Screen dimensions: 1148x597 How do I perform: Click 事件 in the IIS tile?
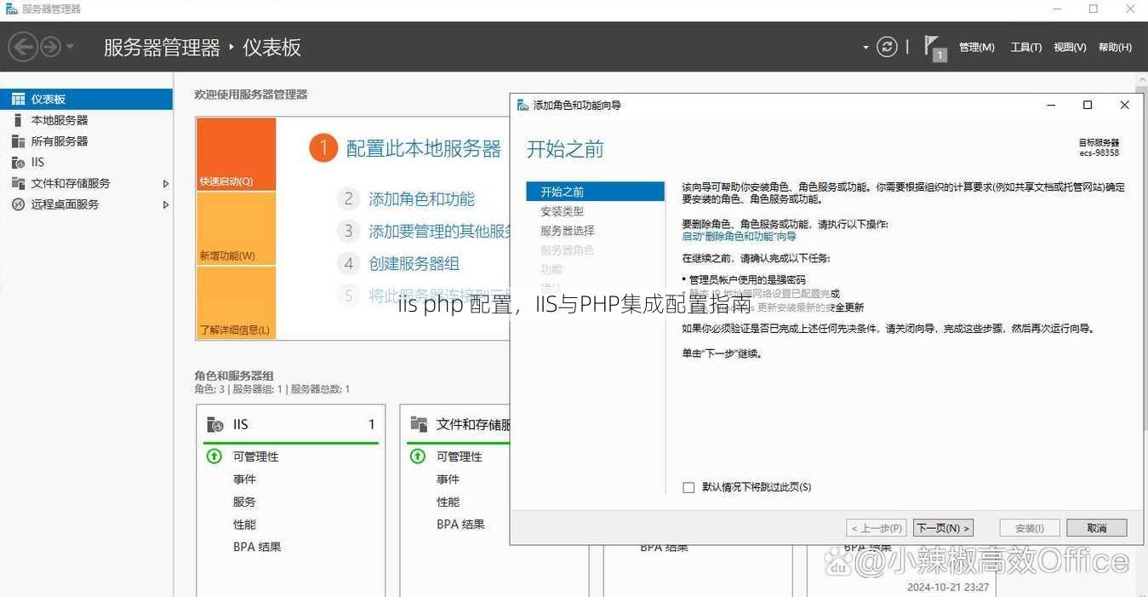pyautogui.click(x=244, y=479)
